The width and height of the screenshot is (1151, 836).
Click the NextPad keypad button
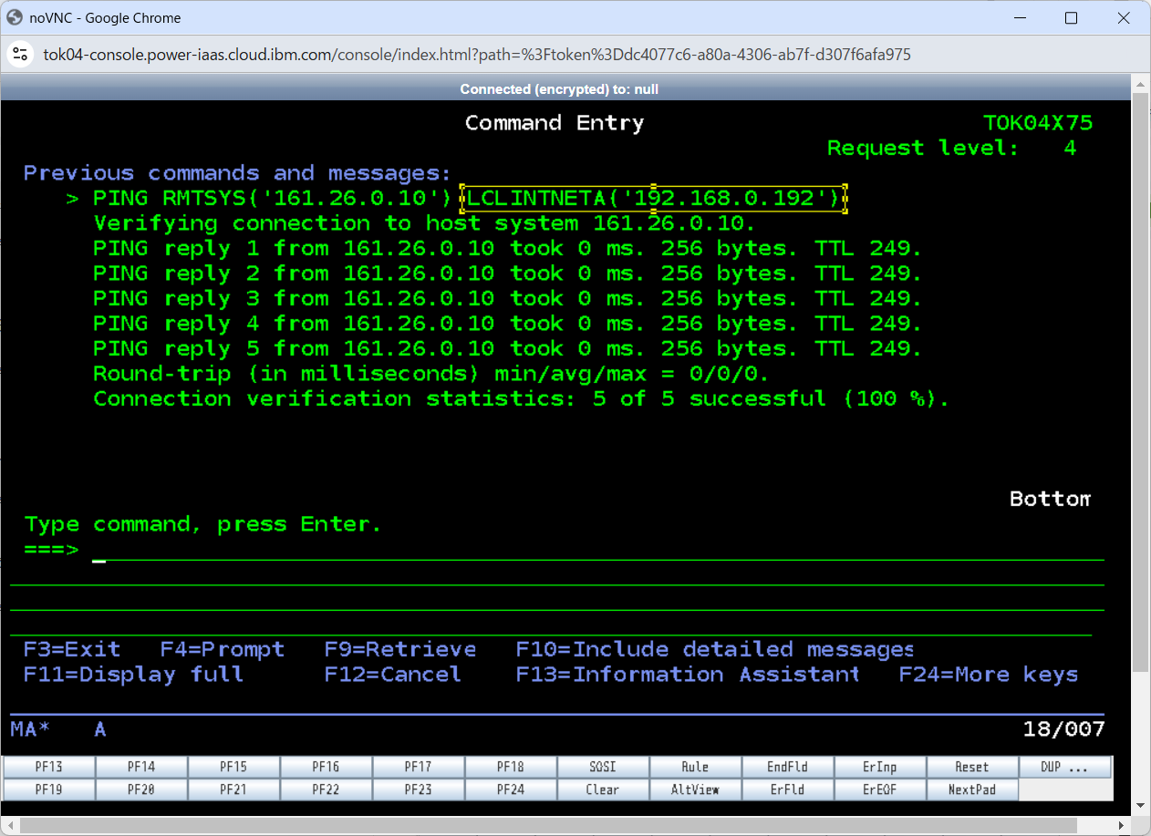(x=971, y=790)
